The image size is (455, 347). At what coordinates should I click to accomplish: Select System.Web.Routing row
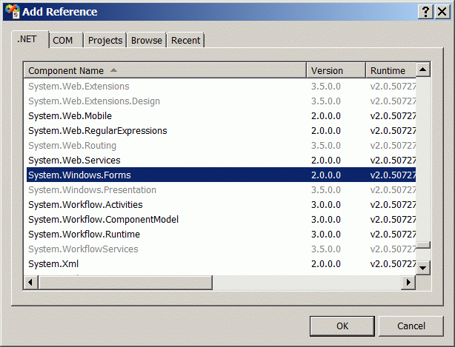tap(221, 146)
